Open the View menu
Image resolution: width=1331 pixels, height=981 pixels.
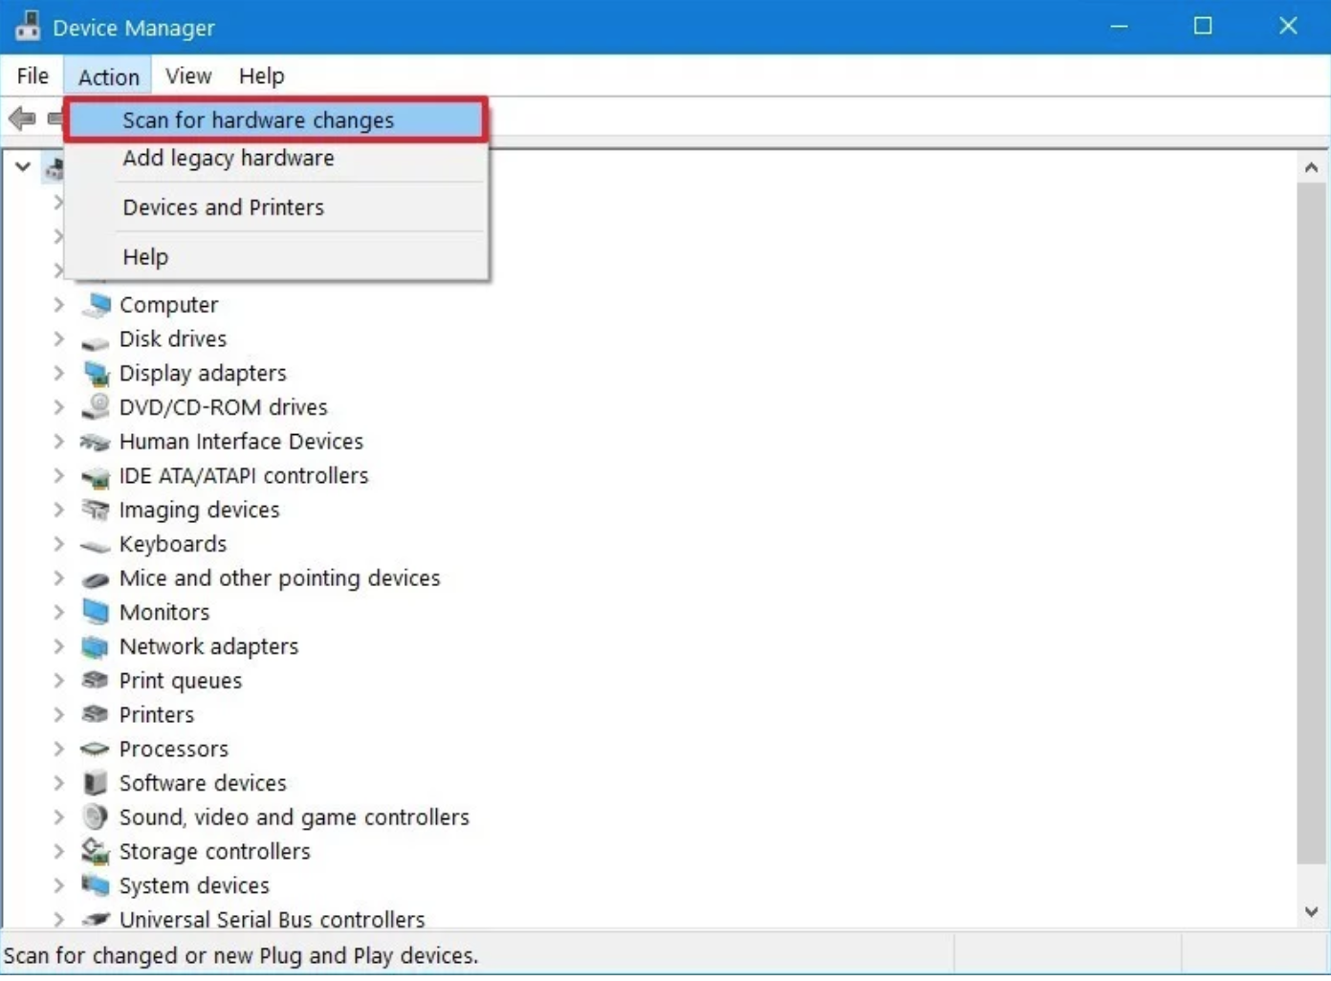187,76
